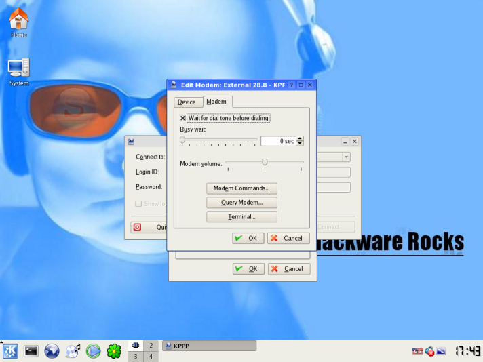Click the KPPP taskbar entry

[209, 346]
